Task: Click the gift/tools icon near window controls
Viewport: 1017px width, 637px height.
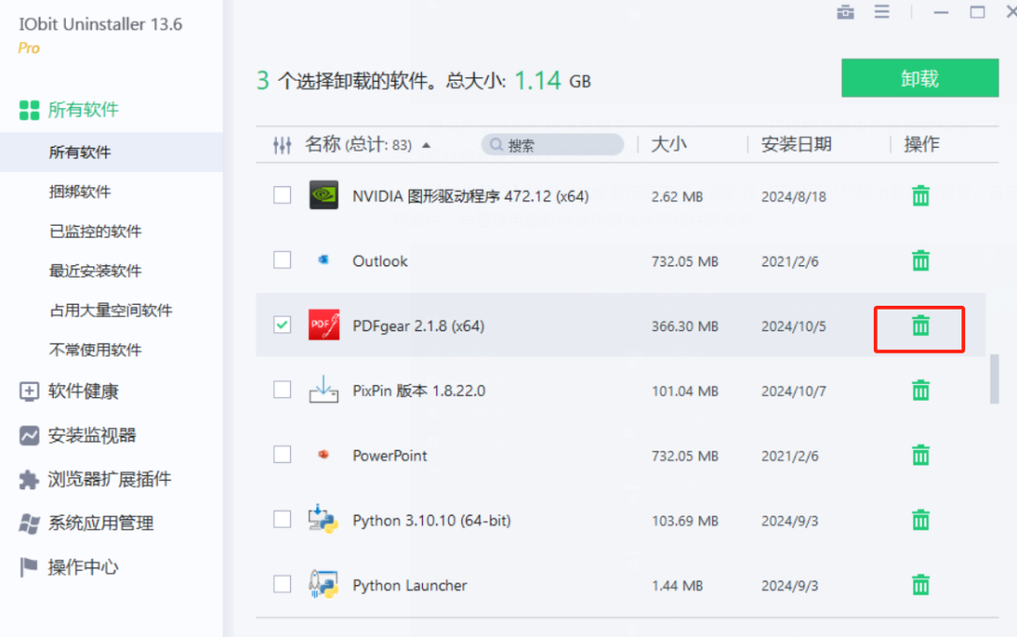Action: coord(845,12)
